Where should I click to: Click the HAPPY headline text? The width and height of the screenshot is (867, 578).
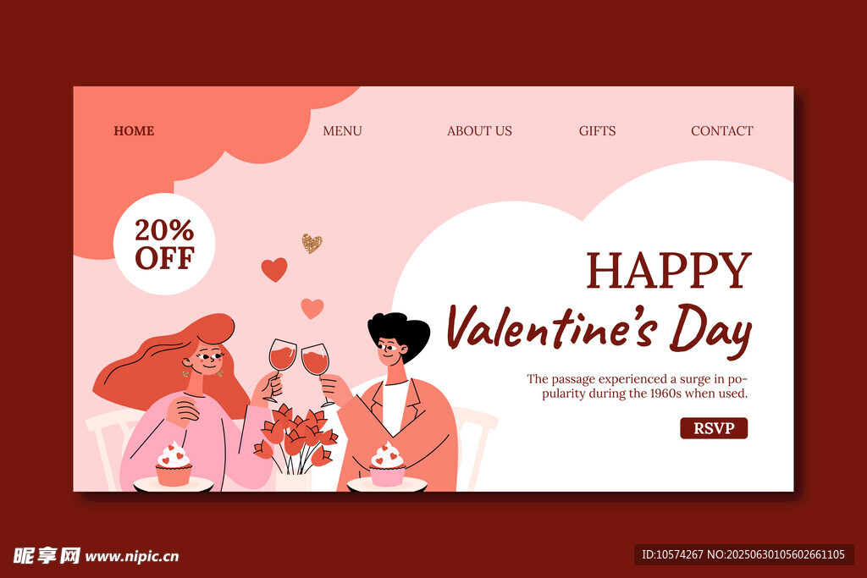click(x=669, y=270)
